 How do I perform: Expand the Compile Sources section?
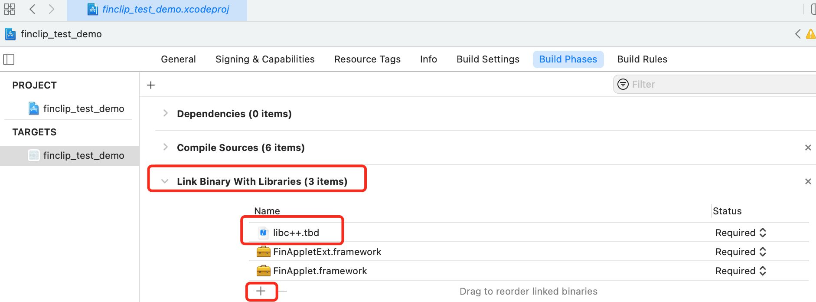click(x=165, y=147)
